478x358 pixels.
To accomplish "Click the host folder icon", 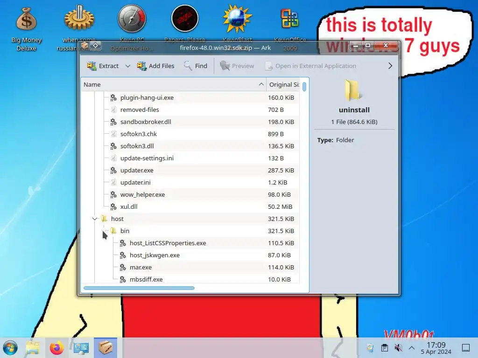I will coord(104,219).
